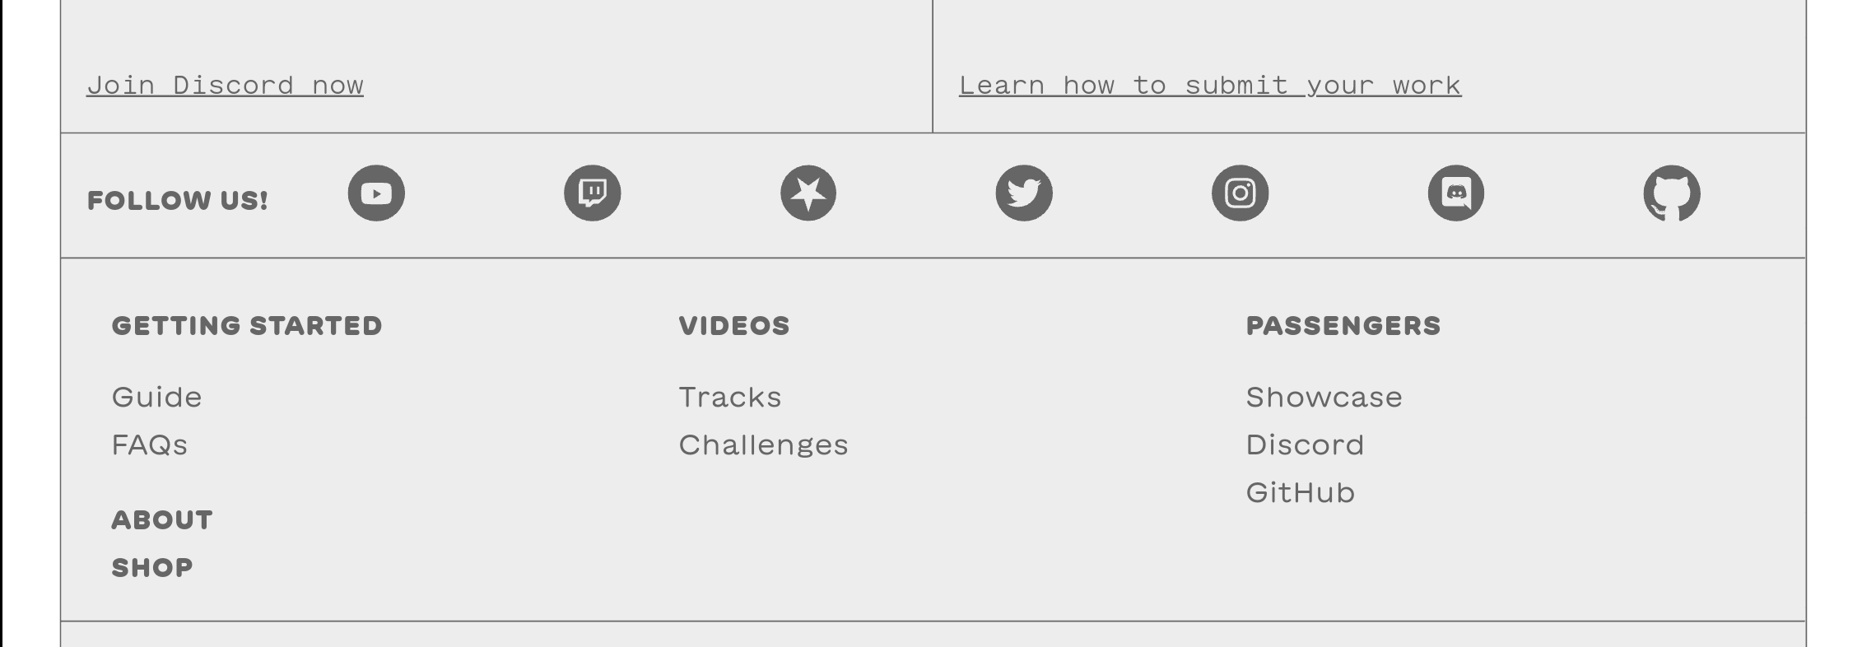Open the Challenges page

(763, 445)
